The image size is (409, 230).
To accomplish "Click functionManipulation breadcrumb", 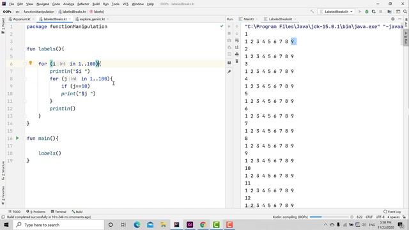I will point(39,11).
